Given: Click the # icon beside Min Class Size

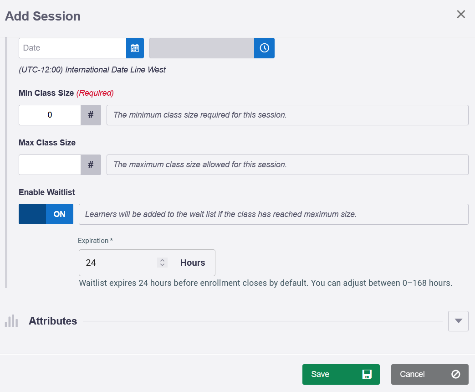Looking at the screenshot, I should (91, 115).
